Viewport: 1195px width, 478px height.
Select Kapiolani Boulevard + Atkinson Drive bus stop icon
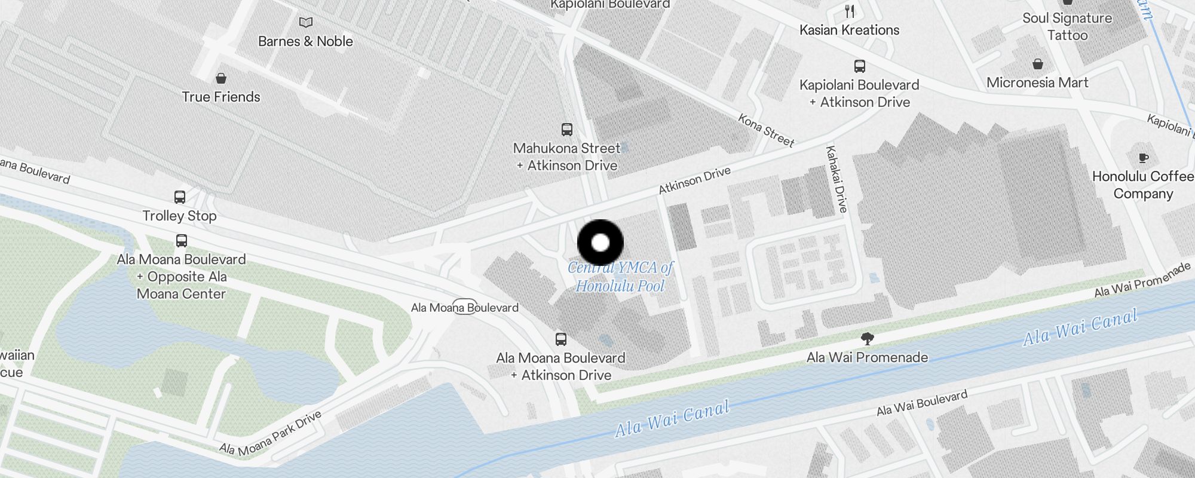coord(859,66)
